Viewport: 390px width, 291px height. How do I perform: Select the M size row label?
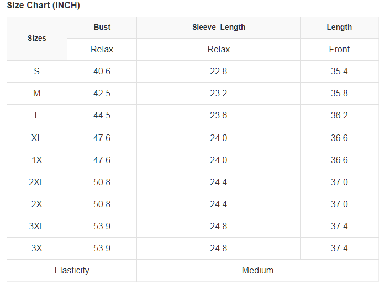[37, 93]
